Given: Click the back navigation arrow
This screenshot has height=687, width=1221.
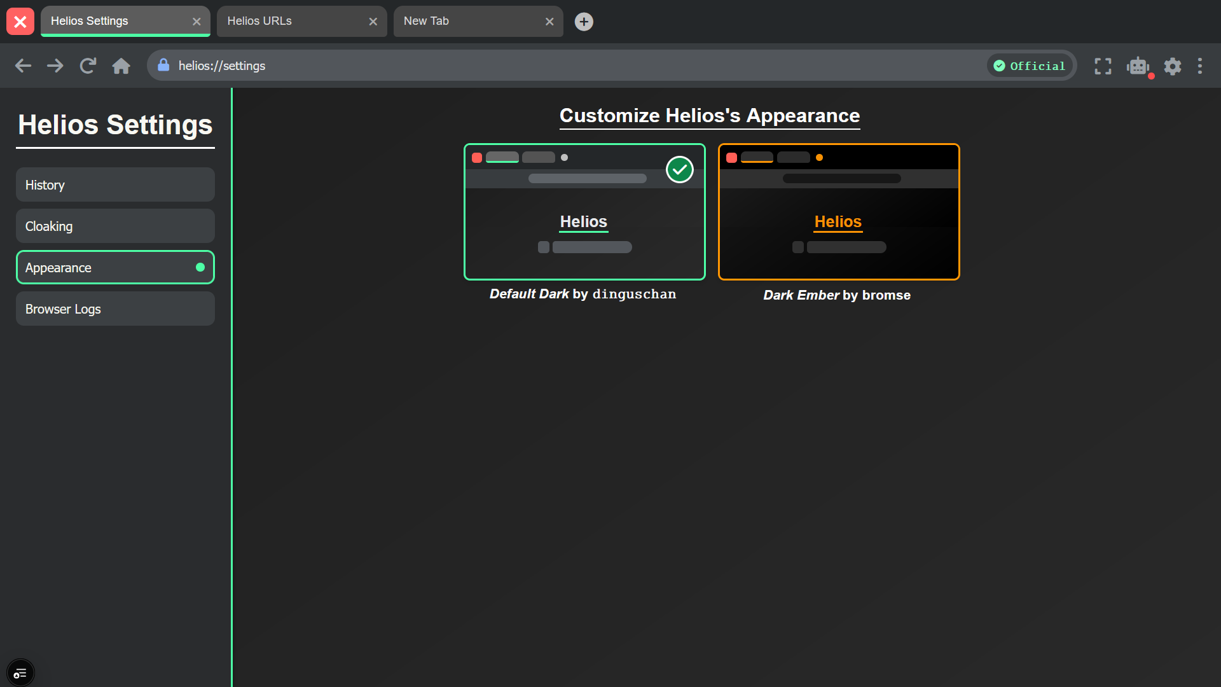Looking at the screenshot, I should (x=23, y=66).
